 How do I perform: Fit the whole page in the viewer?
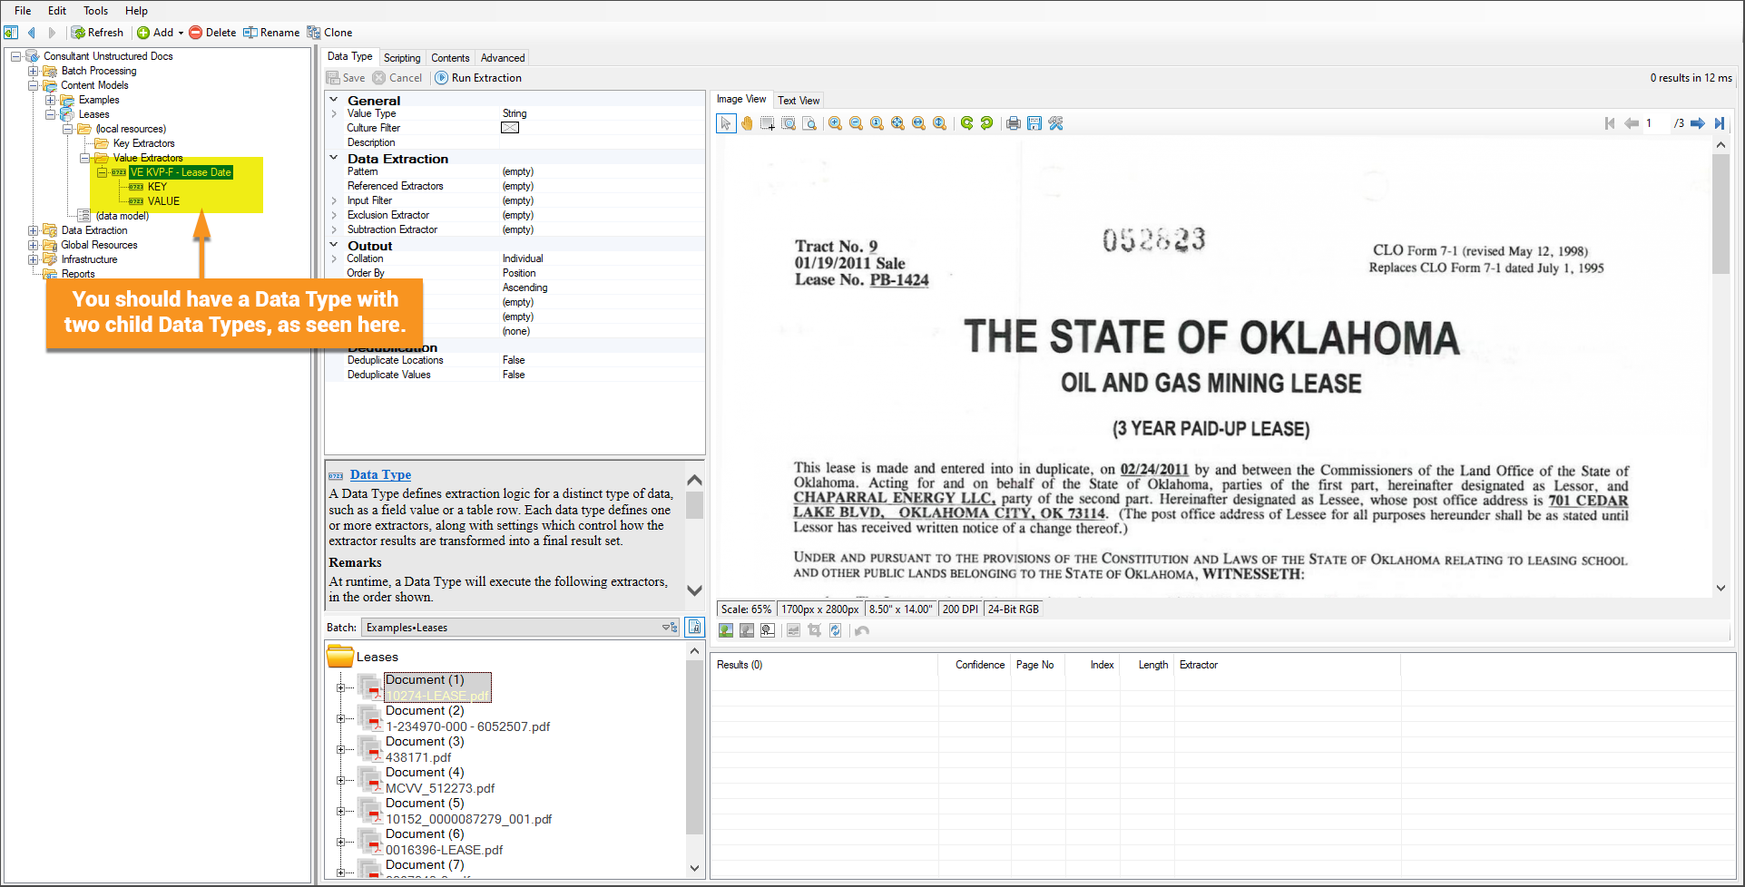click(x=897, y=123)
